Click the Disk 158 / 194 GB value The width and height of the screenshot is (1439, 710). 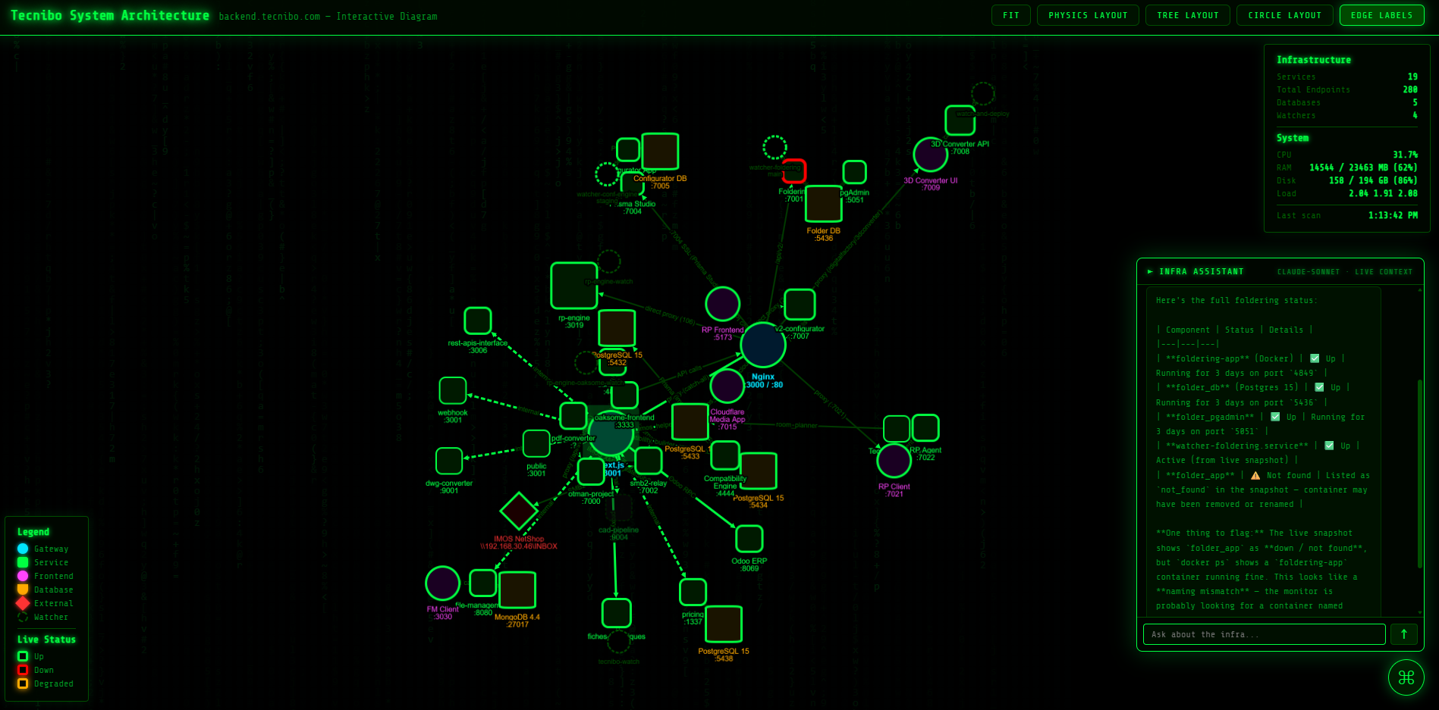click(x=1373, y=180)
